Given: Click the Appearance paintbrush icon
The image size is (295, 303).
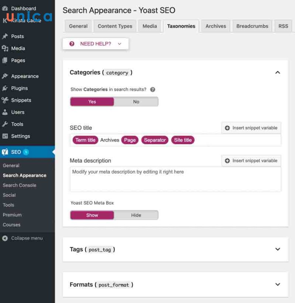Looking at the screenshot, I should coord(5,76).
